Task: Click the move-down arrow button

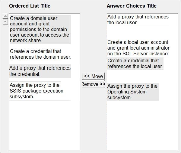Action: coord(5,22)
